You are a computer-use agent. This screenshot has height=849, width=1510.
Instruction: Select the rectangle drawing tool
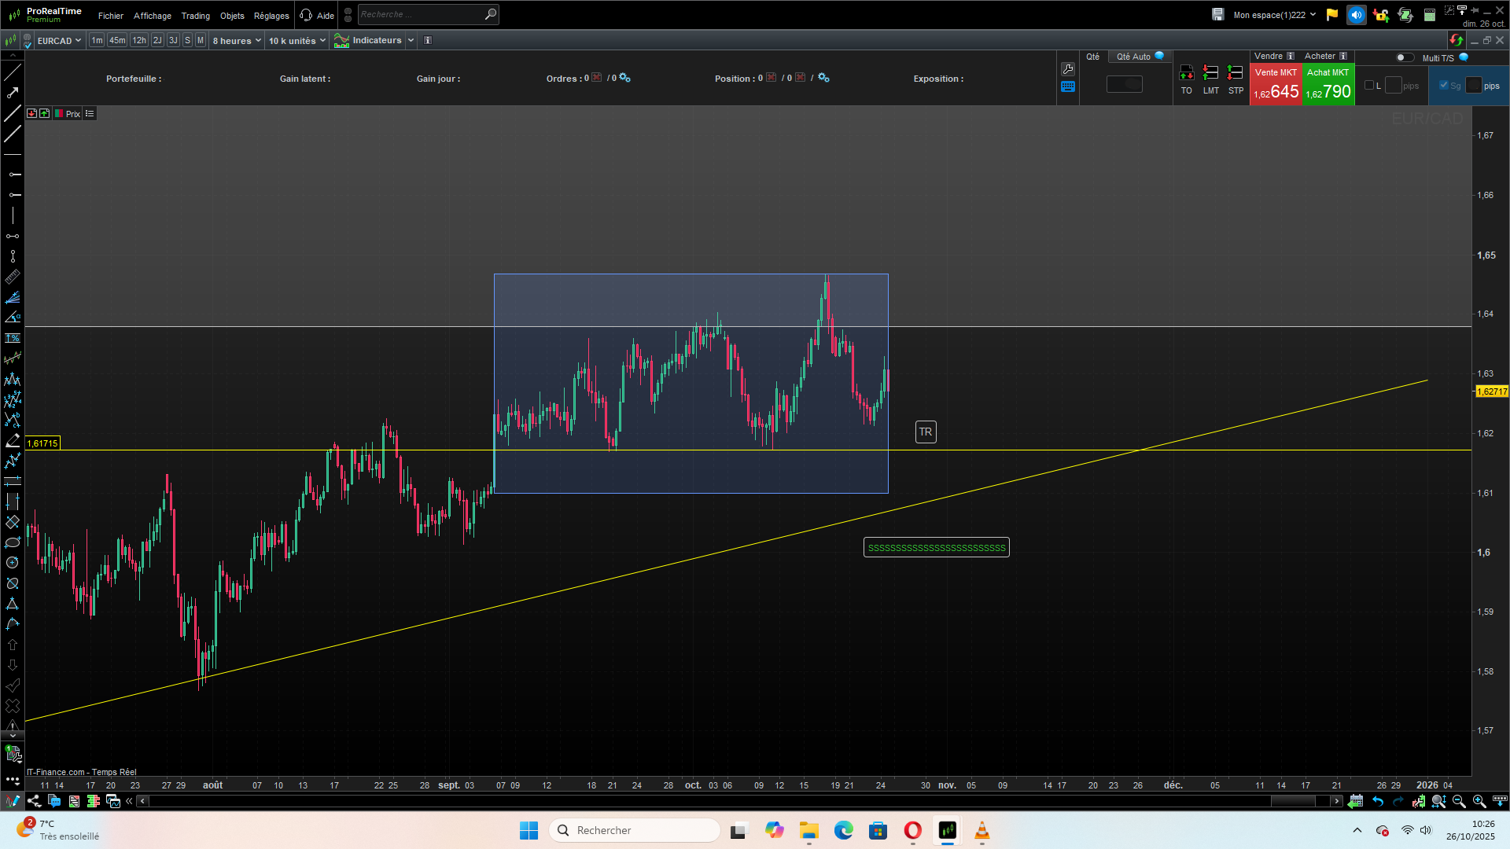[13, 522]
